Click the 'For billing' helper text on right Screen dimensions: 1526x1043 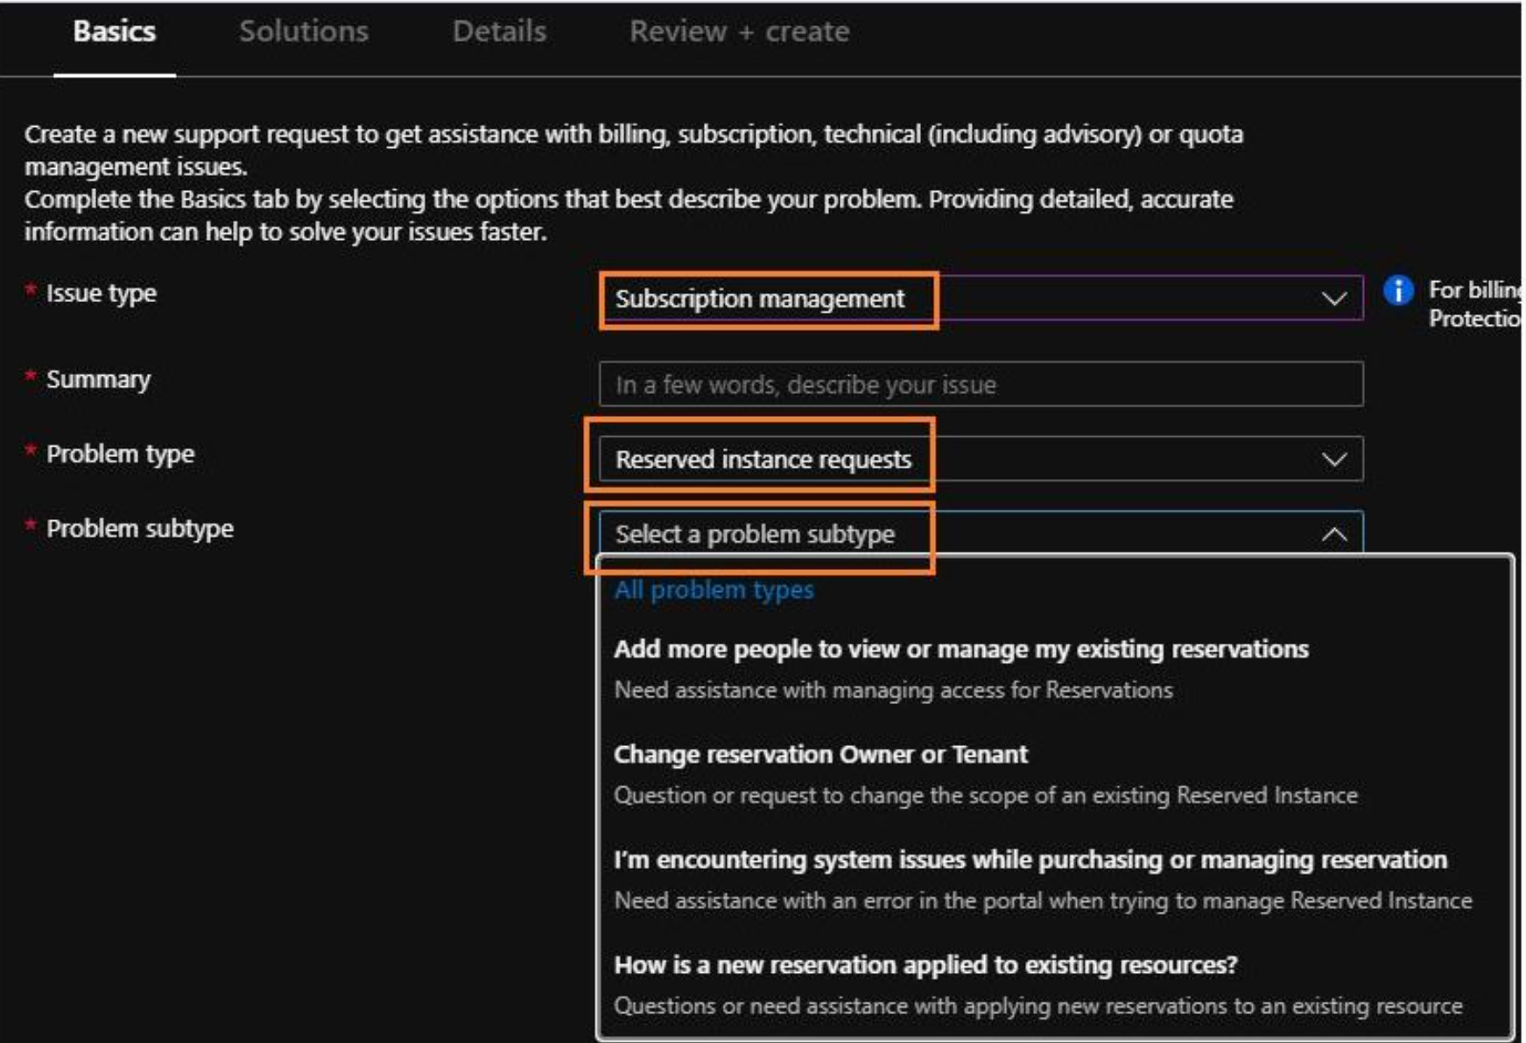1478,292
